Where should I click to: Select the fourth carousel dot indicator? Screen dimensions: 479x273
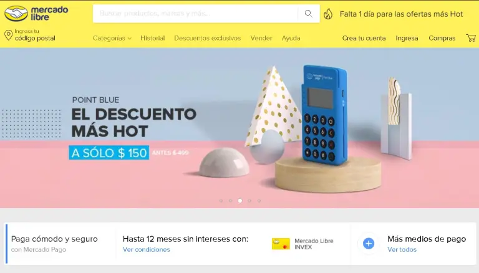pyautogui.click(x=249, y=201)
